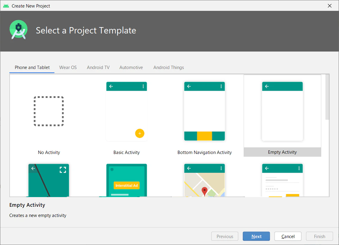339x245 pixels.
Task: Click back arrow in fullscreen activity preview
Action: coord(33,168)
